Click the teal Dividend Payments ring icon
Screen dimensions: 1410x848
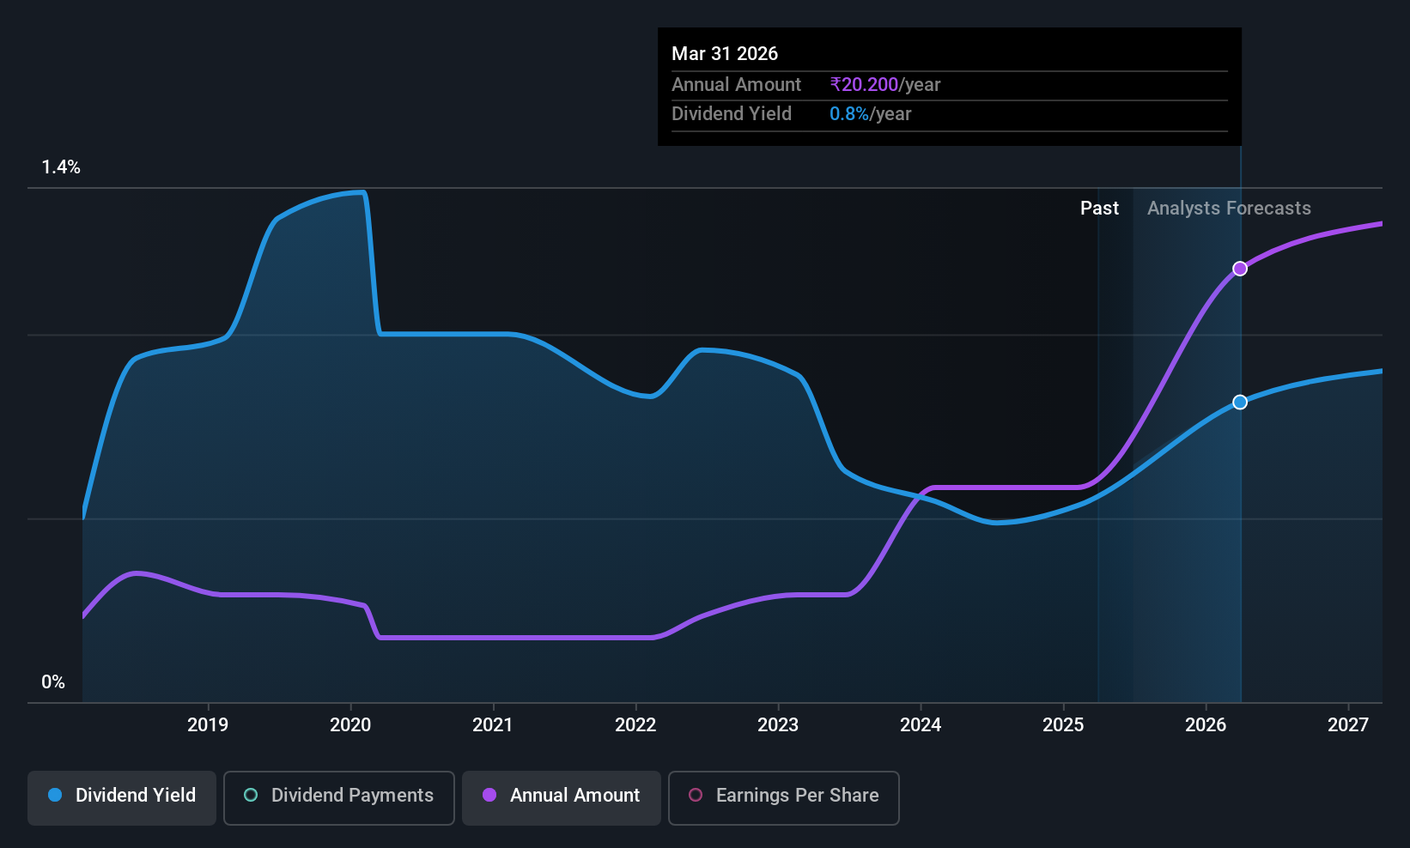coord(251,795)
